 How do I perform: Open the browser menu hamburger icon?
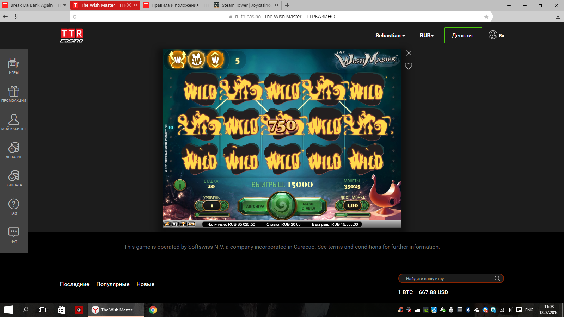click(x=509, y=5)
